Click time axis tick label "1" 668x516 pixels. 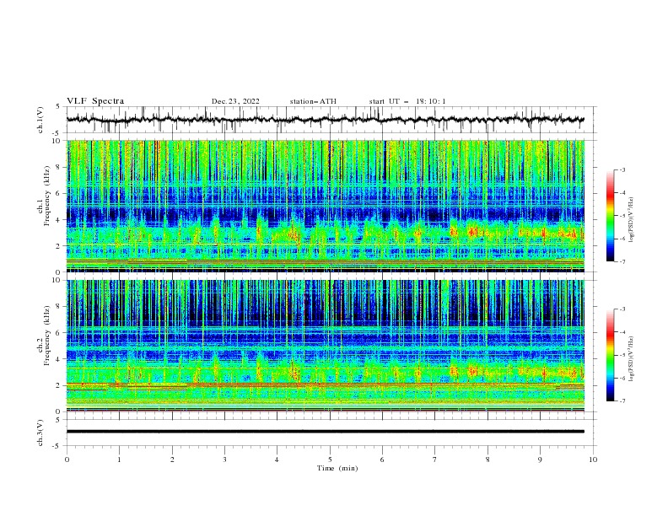point(119,460)
